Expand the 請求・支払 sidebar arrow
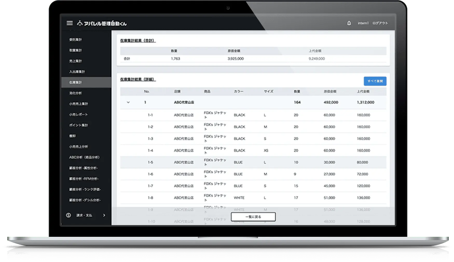Viewport: 454px width, 262px height. (x=104, y=215)
